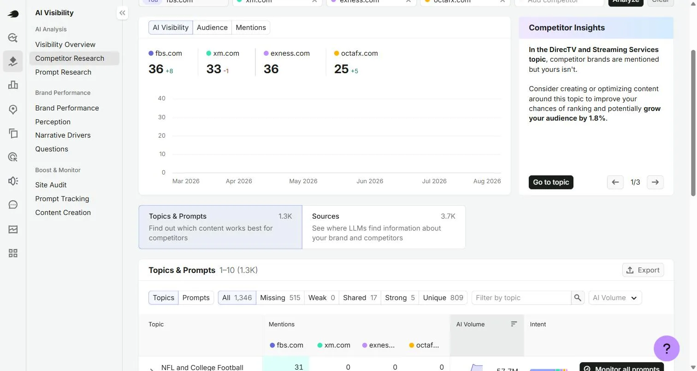Toggle the Topics view button
The height and width of the screenshot is (371, 697).
pyautogui.click(x=163, y=298)
